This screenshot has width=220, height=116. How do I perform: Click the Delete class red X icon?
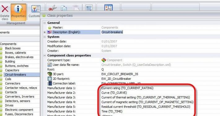(x=5, y=9)
